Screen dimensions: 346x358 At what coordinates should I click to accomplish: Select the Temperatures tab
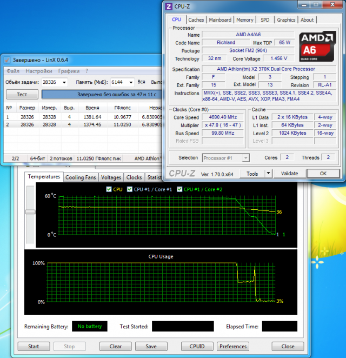tap(44, 176)
